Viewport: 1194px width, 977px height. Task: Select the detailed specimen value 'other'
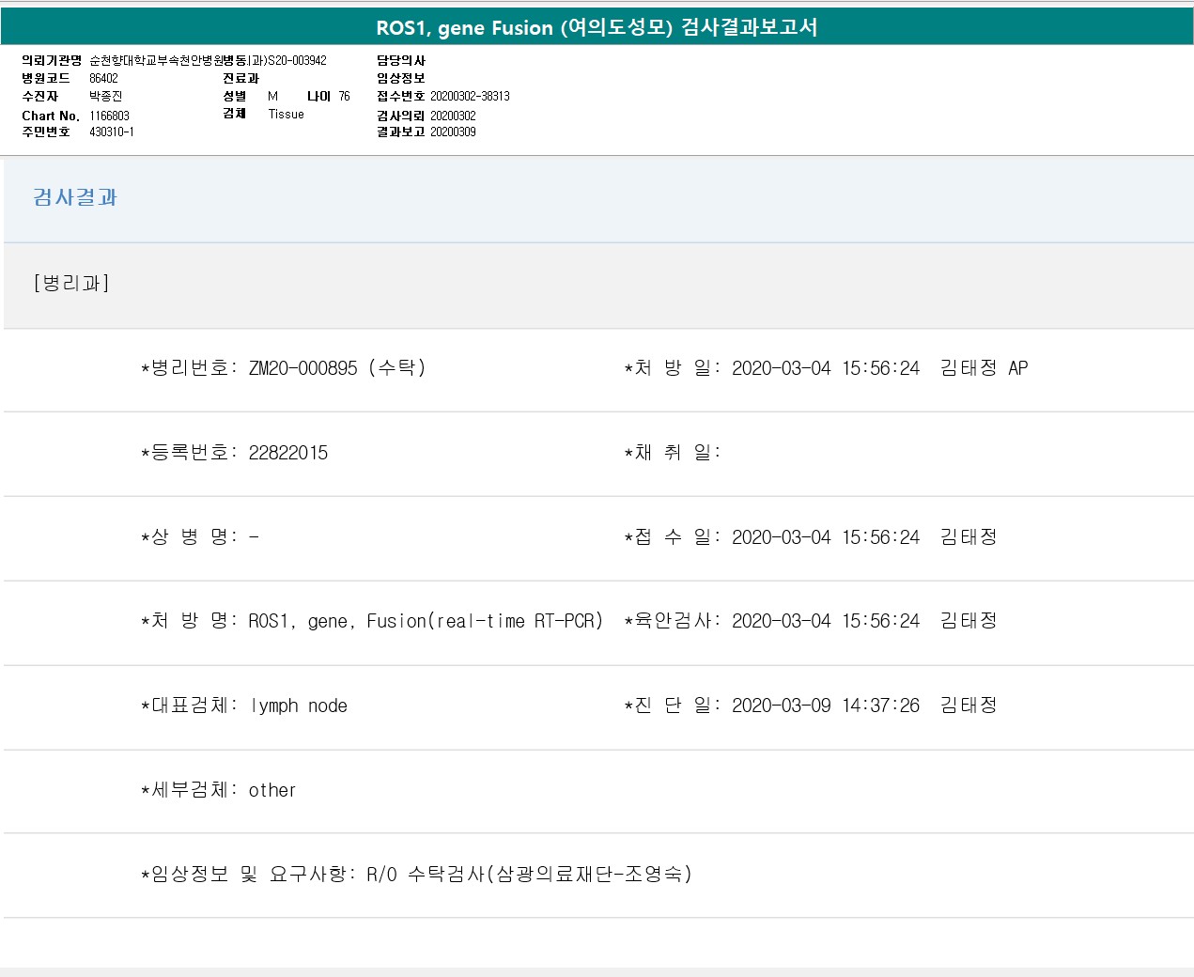tap(272, 790)
